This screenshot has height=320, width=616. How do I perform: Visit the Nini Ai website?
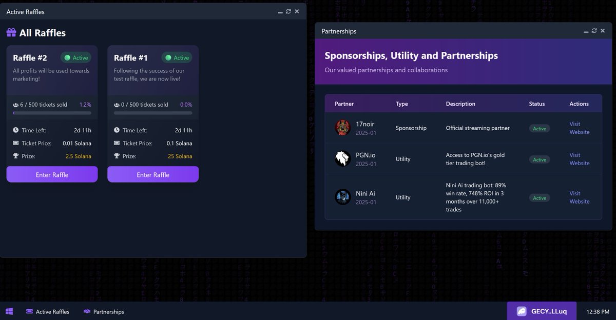tap(580, 197)
